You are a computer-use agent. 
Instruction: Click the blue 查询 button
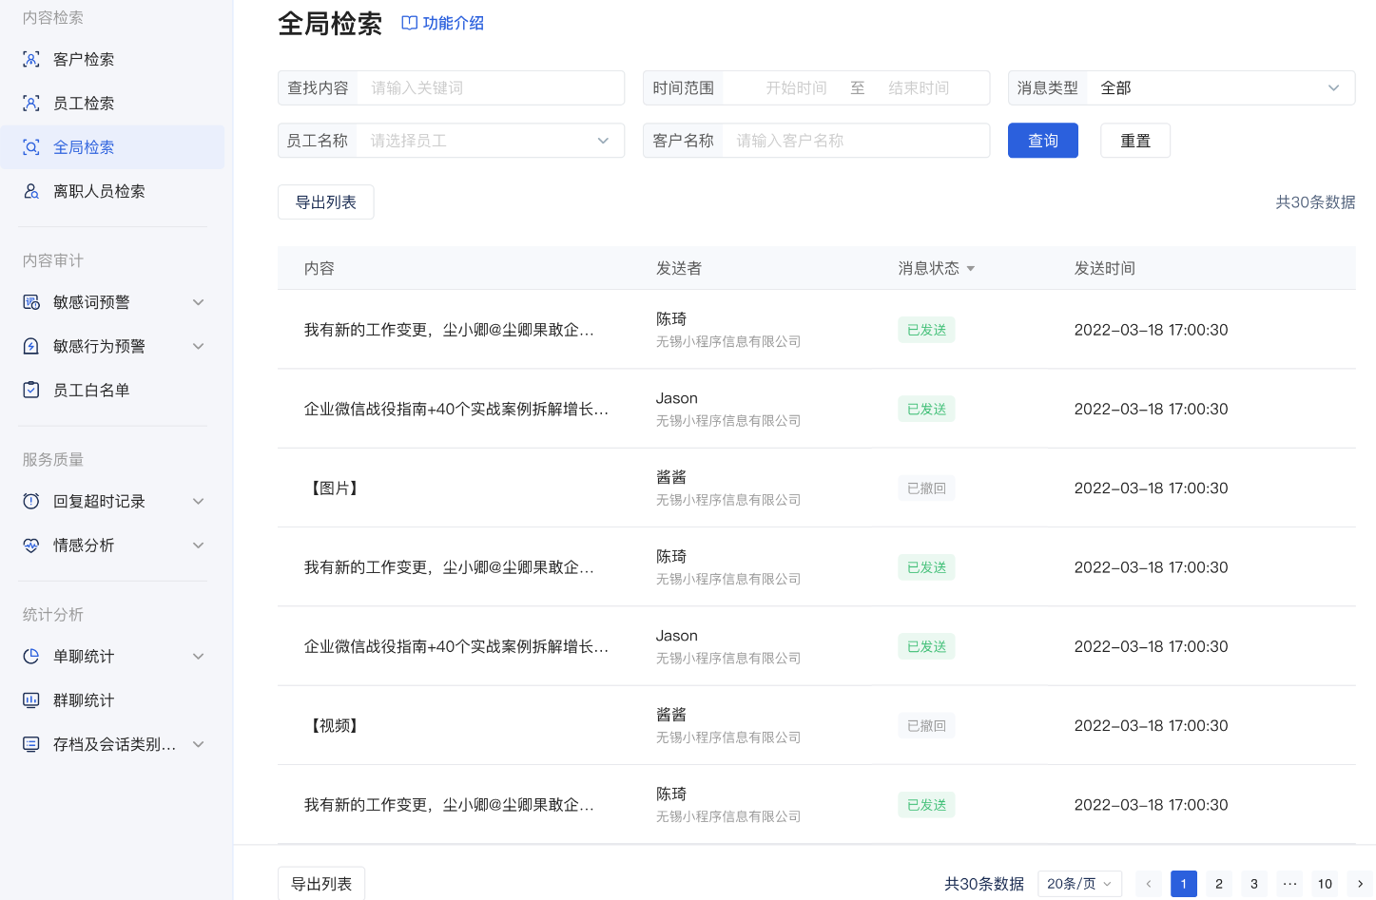pyautogui.click(x=1043, y=141)
